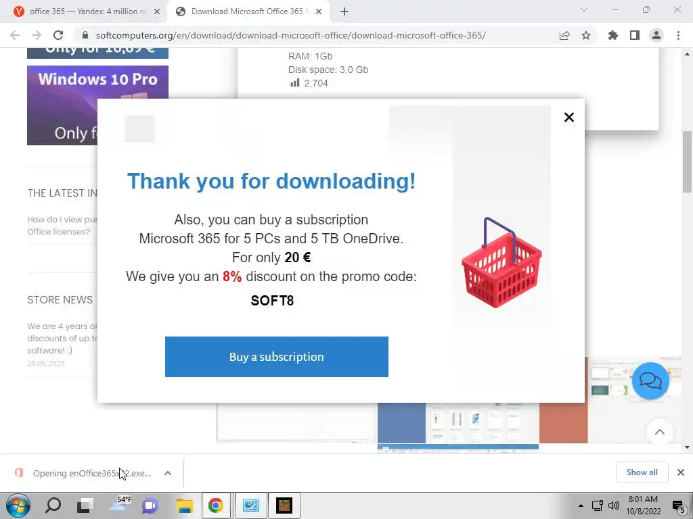Open the network tray icon
Image resolution: width=693 pixels, height=519 pixels.
pyautogui.click(x=597, y=505)
